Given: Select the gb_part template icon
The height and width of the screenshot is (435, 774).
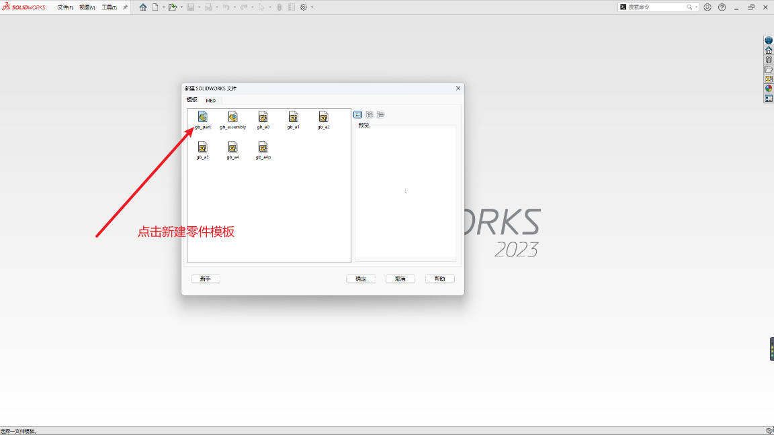Looking at the screenshot, I should (202, 117).
